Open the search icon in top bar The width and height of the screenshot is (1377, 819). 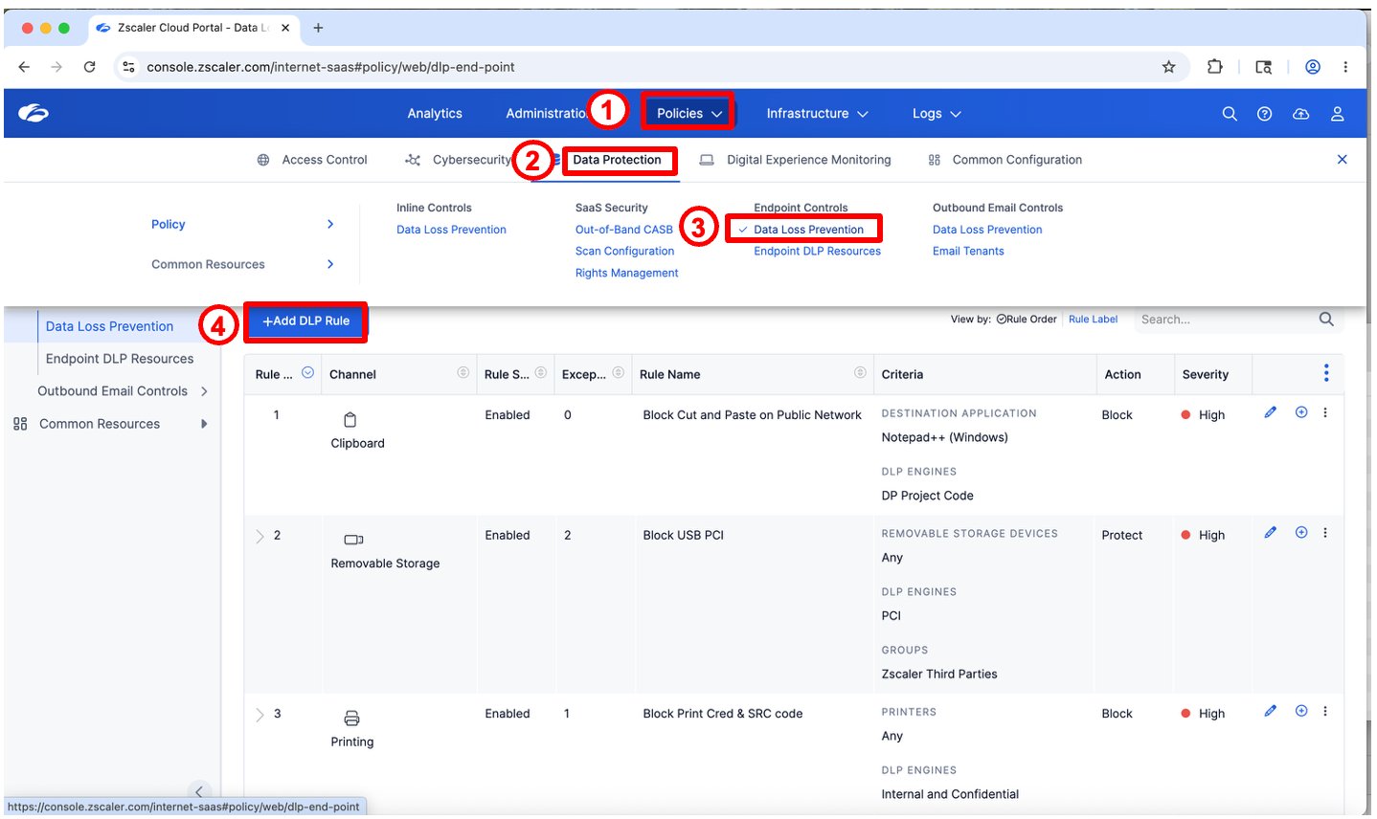(1230, 114)
